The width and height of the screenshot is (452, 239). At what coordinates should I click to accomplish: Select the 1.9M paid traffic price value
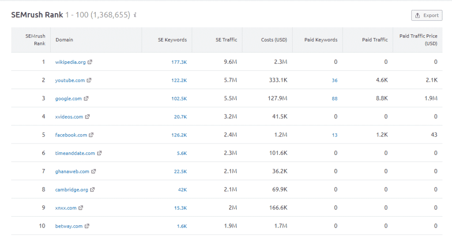(x=431, y=98)
